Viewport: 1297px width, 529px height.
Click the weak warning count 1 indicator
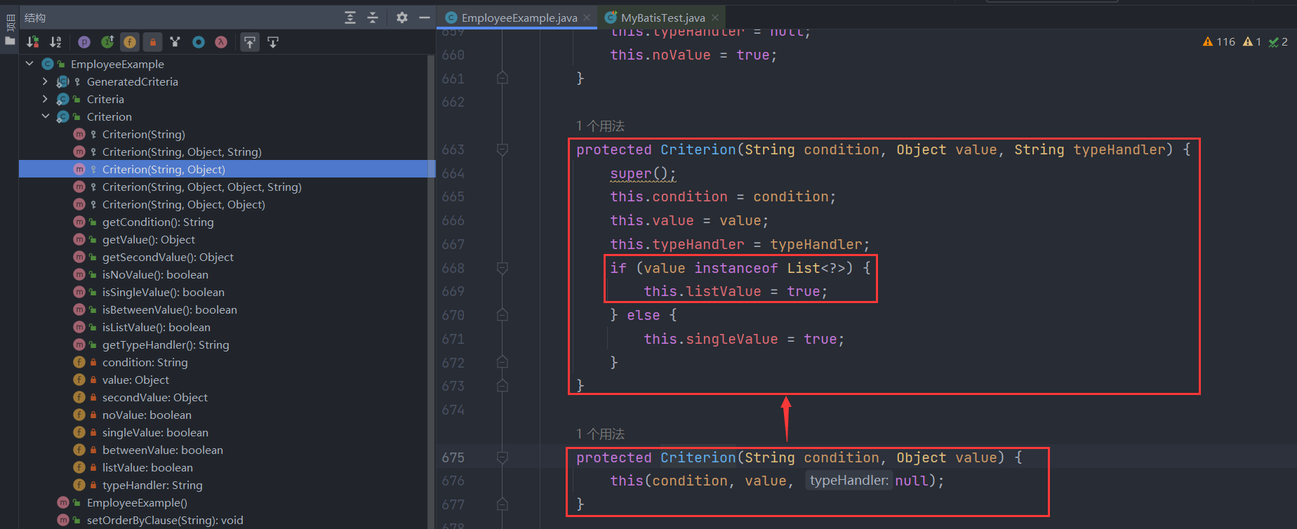(1252, 42)
